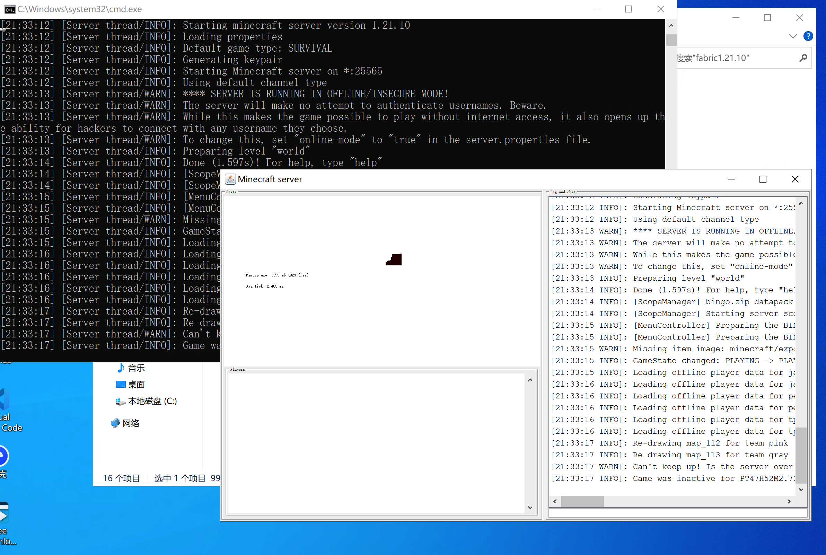Viewport: 826px width, 555px height.
Task: Minimize the Minecraft server window
Action: click(731, 179)
